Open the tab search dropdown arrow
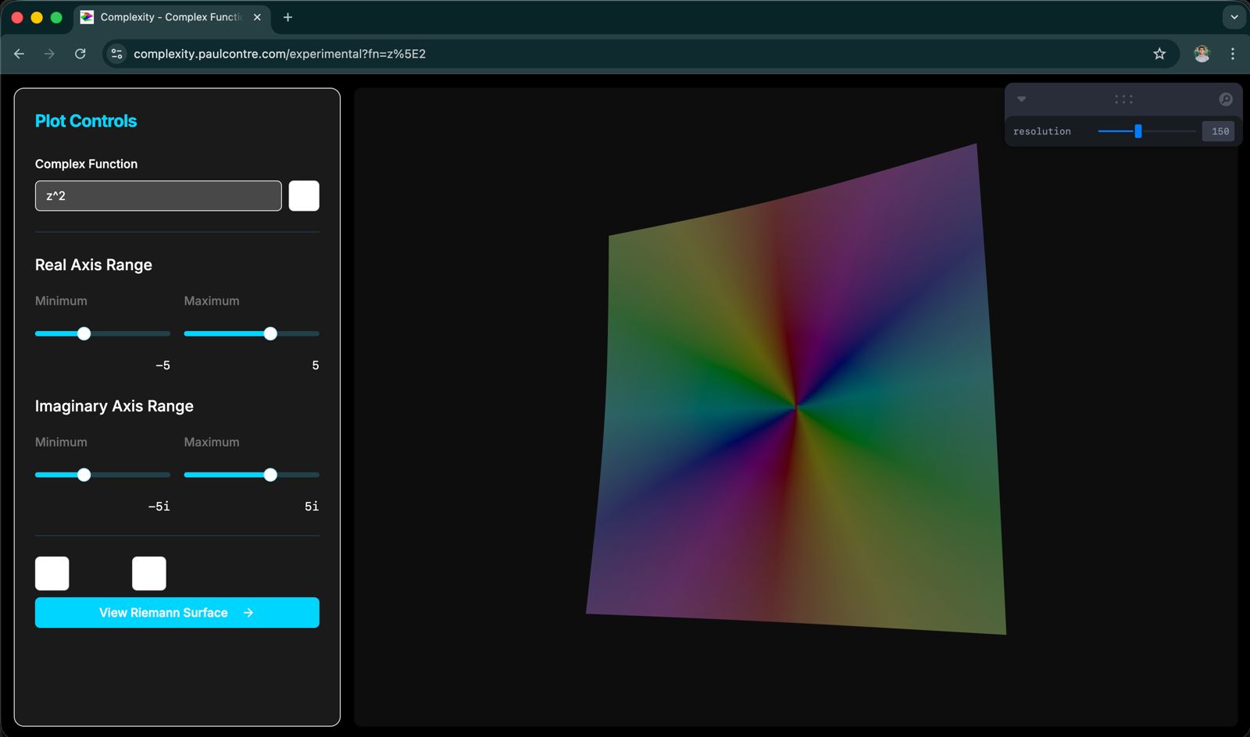Screen dimensions: 1250x737 pos(1234,17)
